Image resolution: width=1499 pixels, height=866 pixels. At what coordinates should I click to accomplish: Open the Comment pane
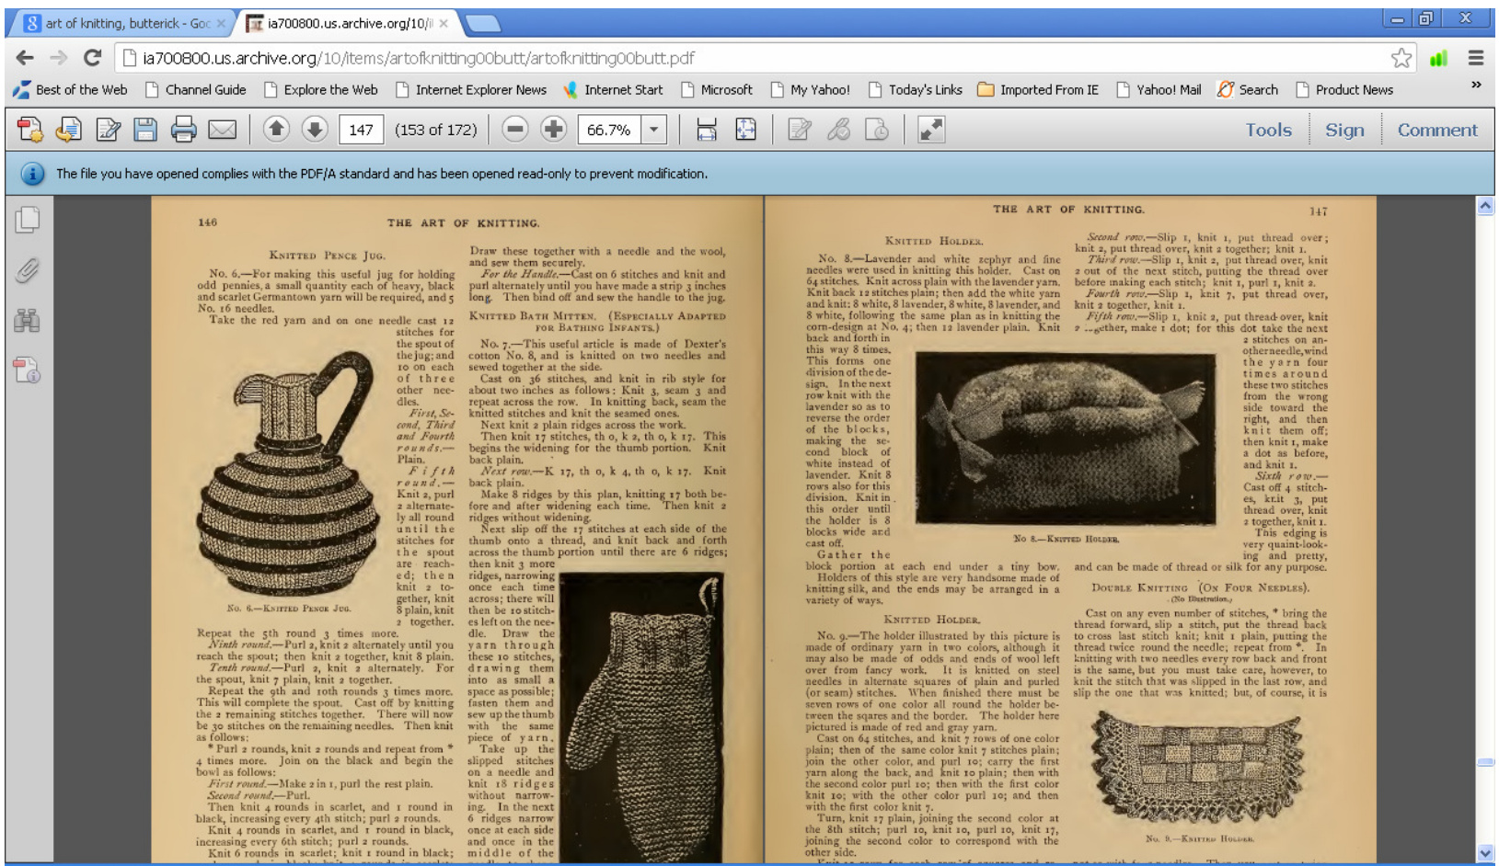1437,130
